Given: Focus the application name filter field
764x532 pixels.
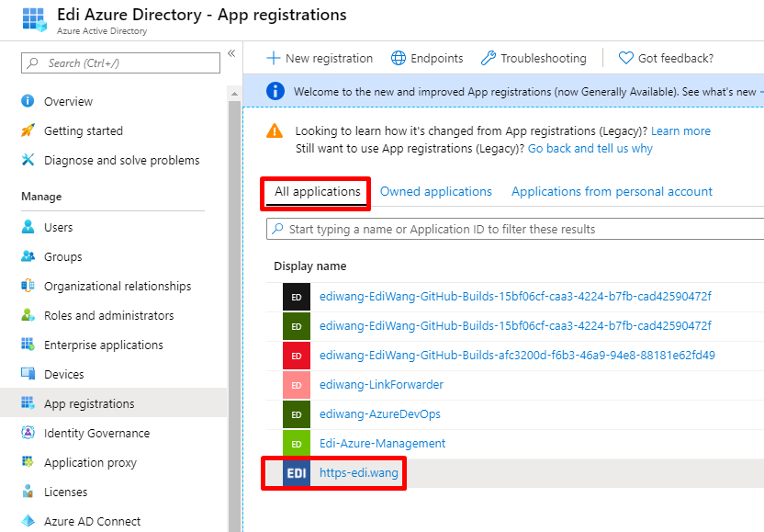Looking at the screenshot, I should point(515,229).
